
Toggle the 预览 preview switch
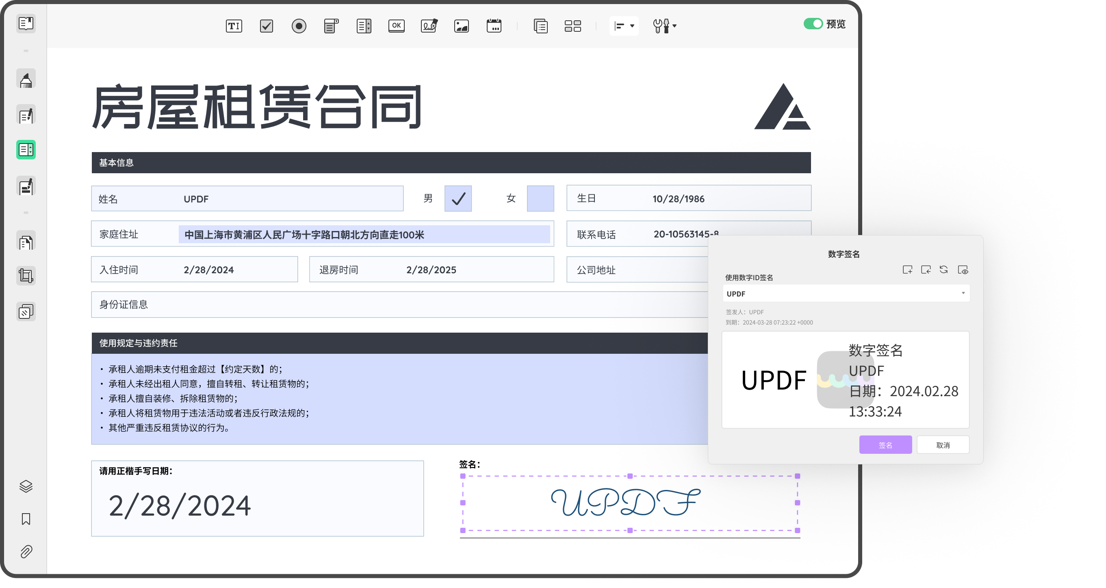coord(813,23)
